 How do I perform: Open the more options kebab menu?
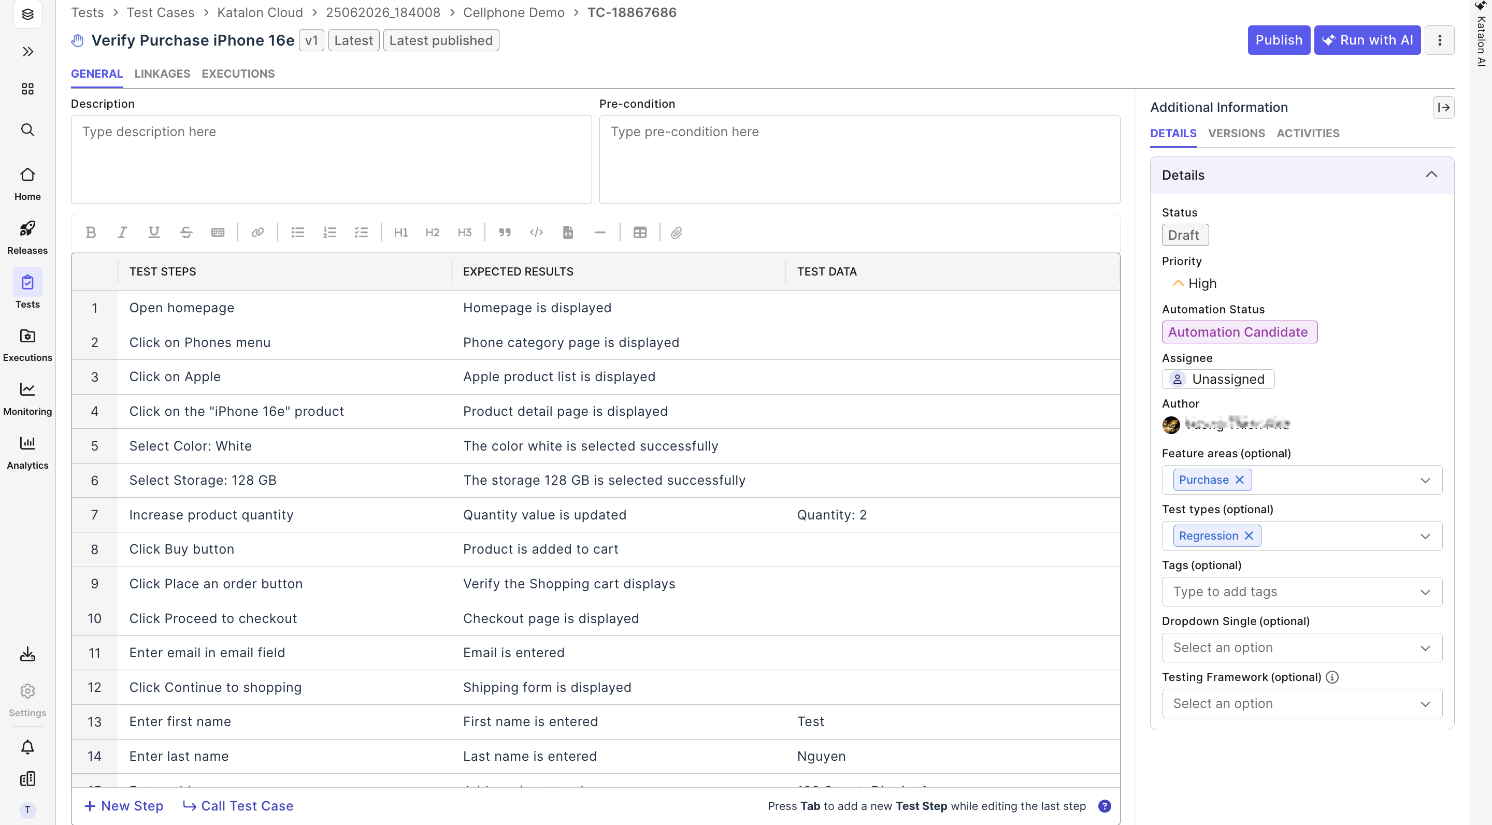[1439, 40]
